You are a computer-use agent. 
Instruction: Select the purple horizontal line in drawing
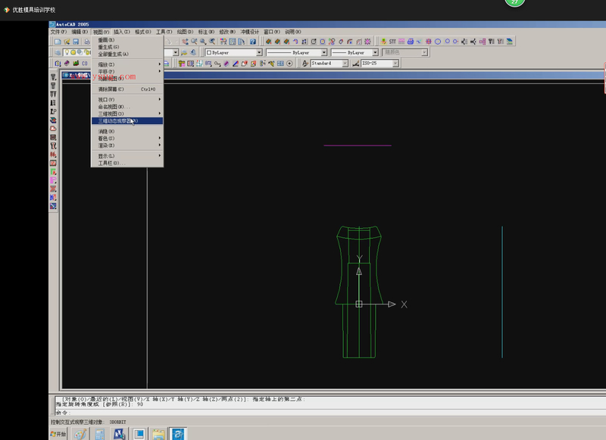click(x=358, y=145)
